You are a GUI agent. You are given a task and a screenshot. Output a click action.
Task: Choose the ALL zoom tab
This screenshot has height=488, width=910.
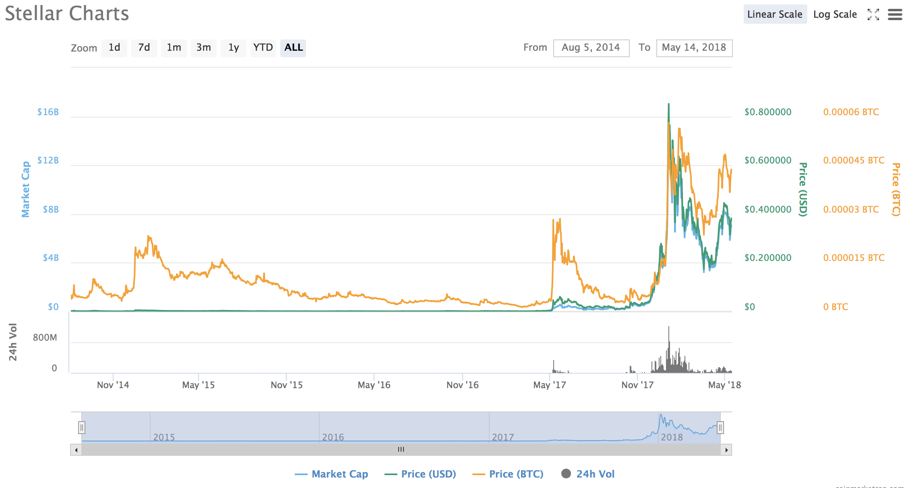point(293,48)
